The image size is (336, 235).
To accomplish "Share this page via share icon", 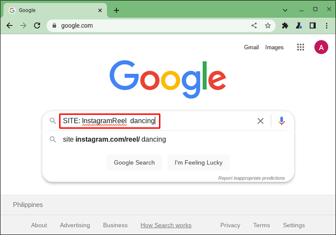I will click(254, 26).
